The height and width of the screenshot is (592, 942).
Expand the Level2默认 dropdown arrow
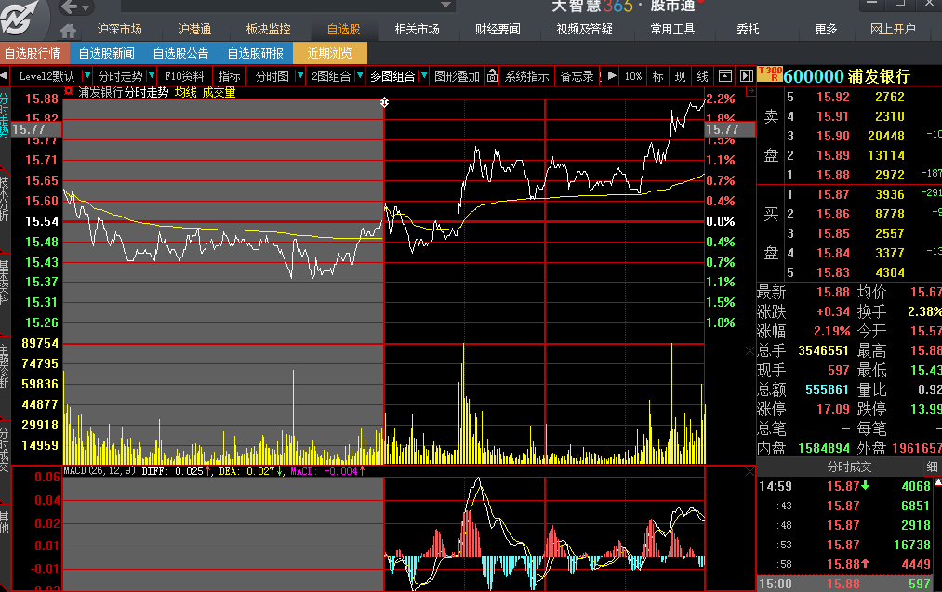pyautogui.click(x=87, y=75)
